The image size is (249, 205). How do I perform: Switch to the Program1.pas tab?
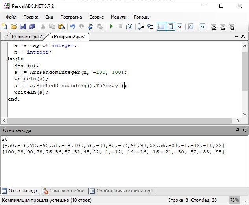pos(27,37)
